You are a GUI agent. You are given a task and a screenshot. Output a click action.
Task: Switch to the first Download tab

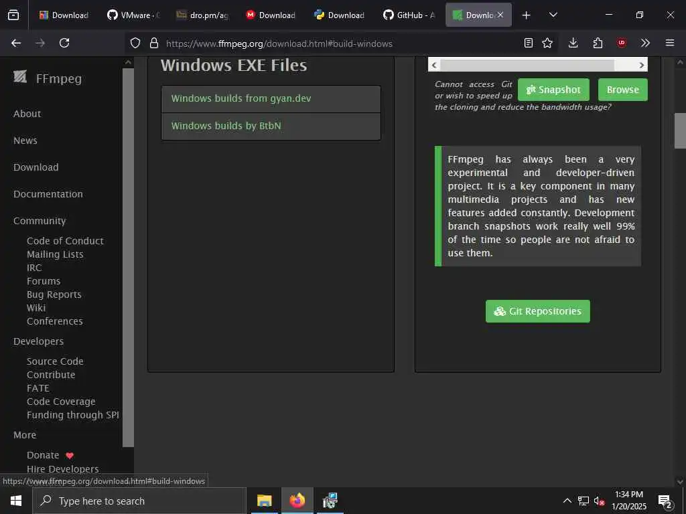click(64, 15)
